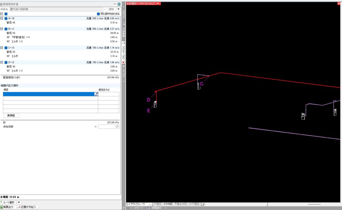Open the レイアウトグループ1 dropdown
This screenshot has height=210, width=342.
pyautogui.click(x=150, y=204)
